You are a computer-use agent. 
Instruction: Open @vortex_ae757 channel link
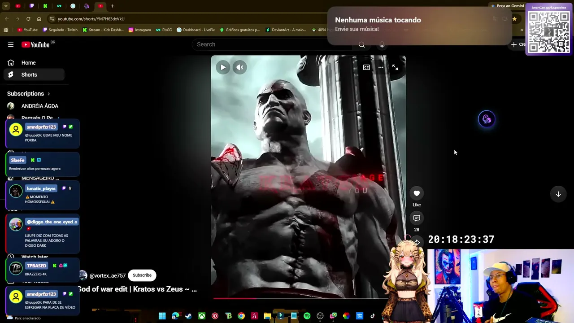(x=108, y=275)
